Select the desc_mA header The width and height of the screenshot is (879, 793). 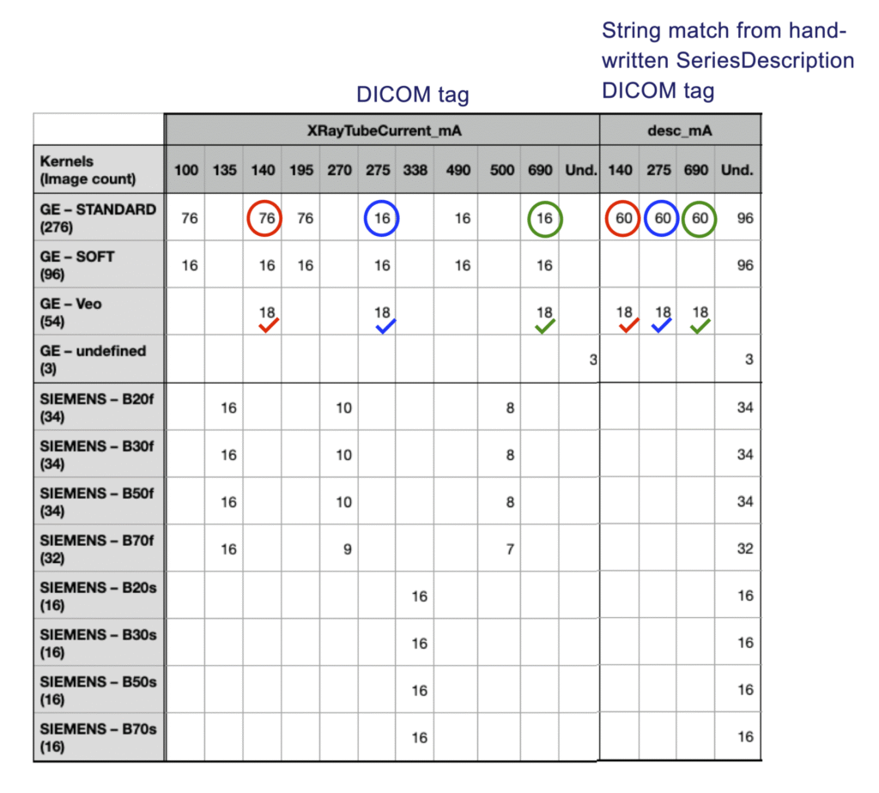pyautogui.click(x=680, y=130)
